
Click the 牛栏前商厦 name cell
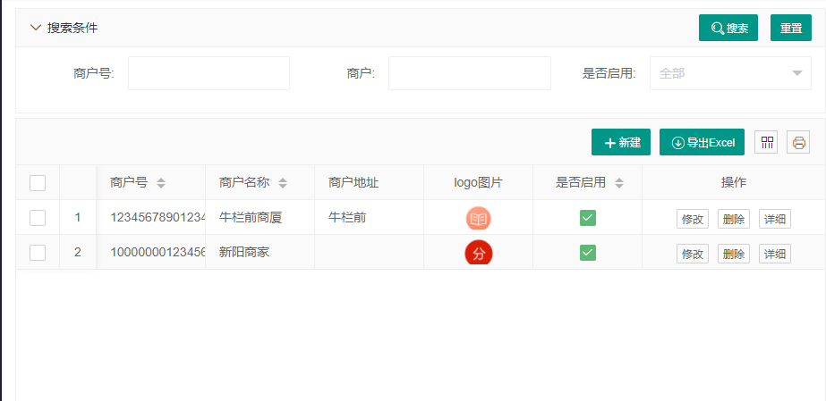click(260, 218)
